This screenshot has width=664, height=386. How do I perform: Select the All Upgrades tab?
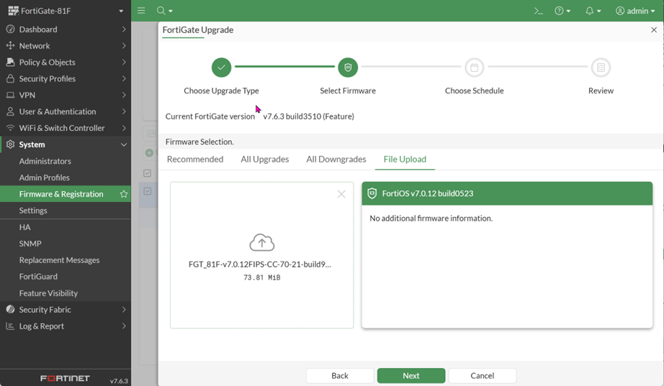tap(265, 159)
